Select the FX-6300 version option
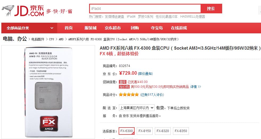Screen dimensions: 261x139 (x=127, y=131)
